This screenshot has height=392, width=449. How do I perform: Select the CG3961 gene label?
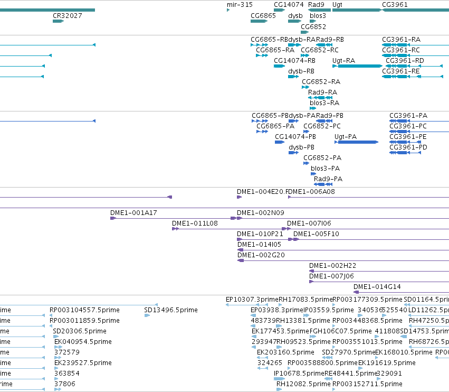[x=395, y=5]
